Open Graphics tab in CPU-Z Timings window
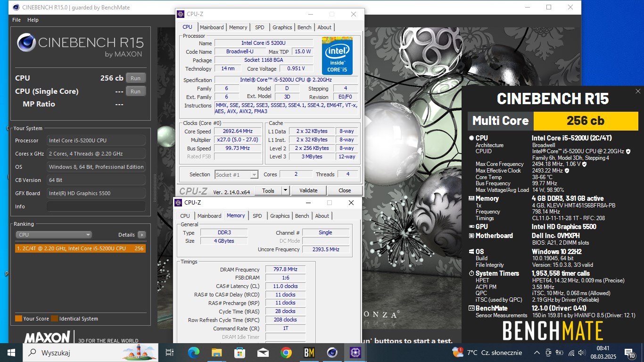 point(280,216)
